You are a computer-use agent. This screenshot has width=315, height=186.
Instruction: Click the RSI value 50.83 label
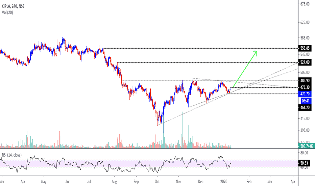[x=304, y=163]
